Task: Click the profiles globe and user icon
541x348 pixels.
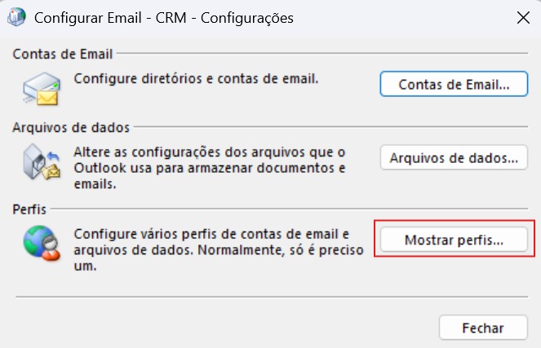Action: [42, 243]
